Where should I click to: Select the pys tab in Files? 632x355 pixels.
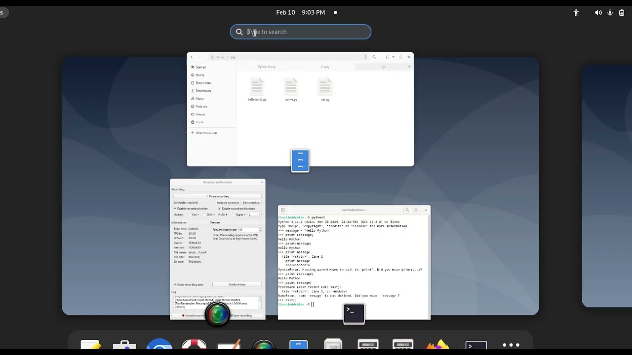point(383,67)
